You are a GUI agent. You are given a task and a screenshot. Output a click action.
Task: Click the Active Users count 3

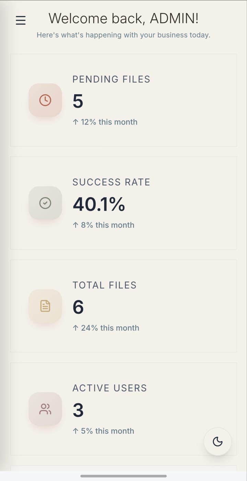(x=78, y=410)
